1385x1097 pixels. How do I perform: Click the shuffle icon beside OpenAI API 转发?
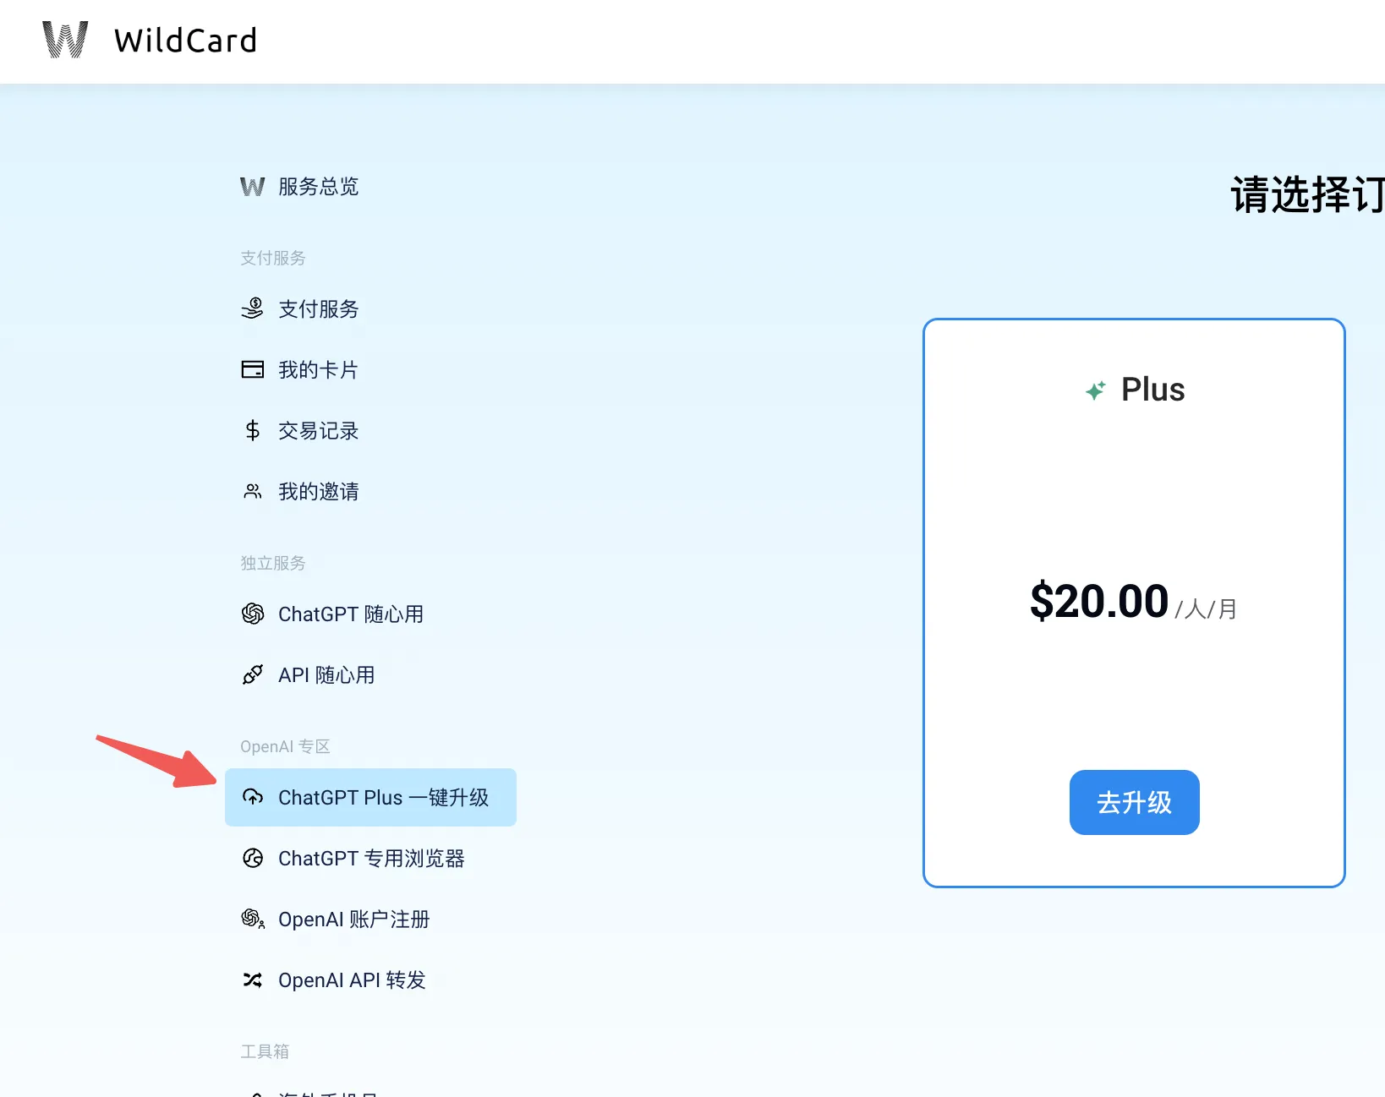click(x=252, y=980)
